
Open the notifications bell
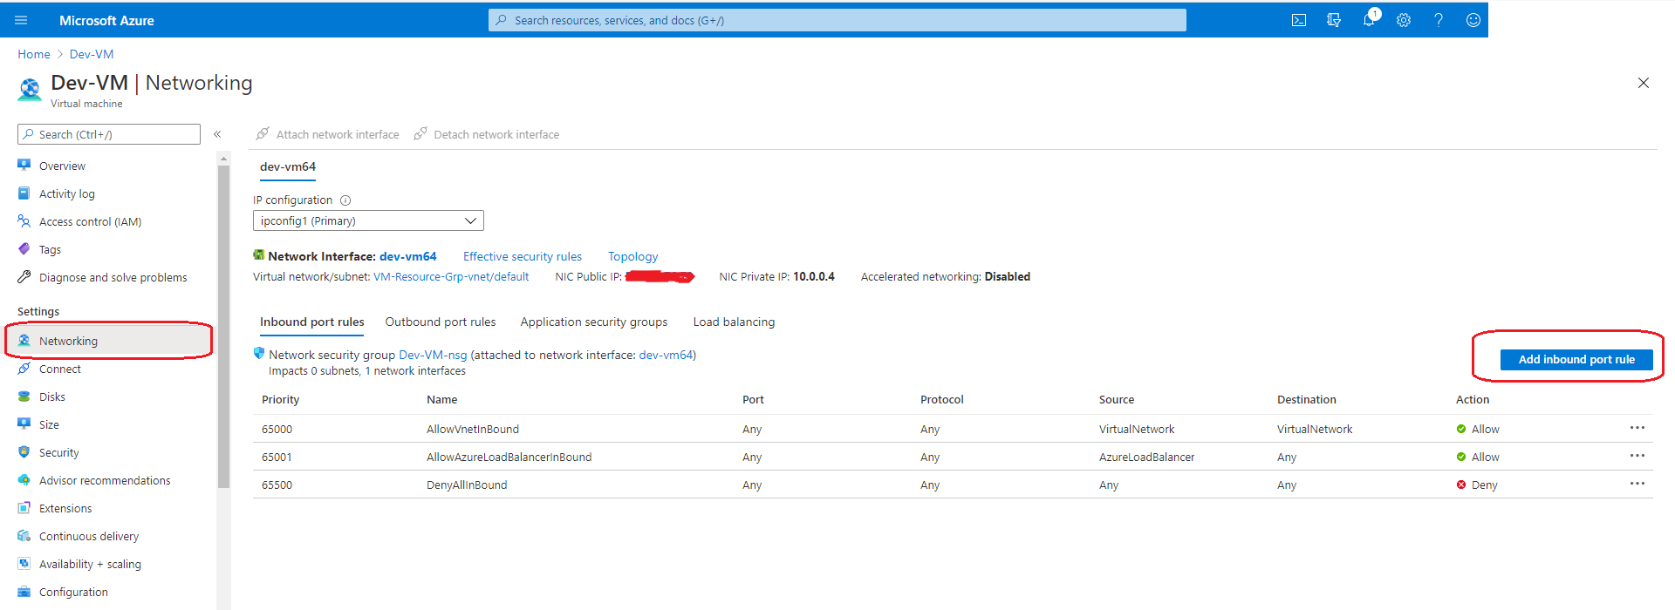[x=1369, y=20]
